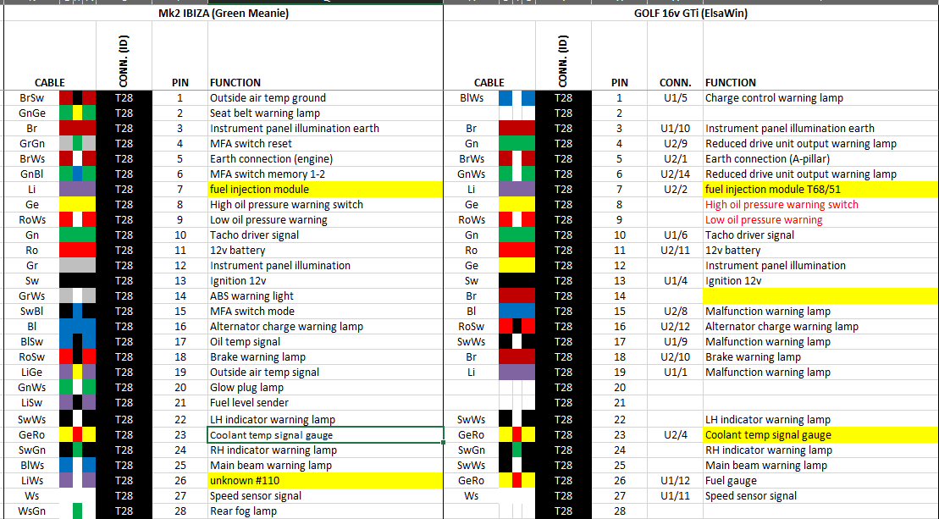Click the "Oil temp signal" cell

325,342
